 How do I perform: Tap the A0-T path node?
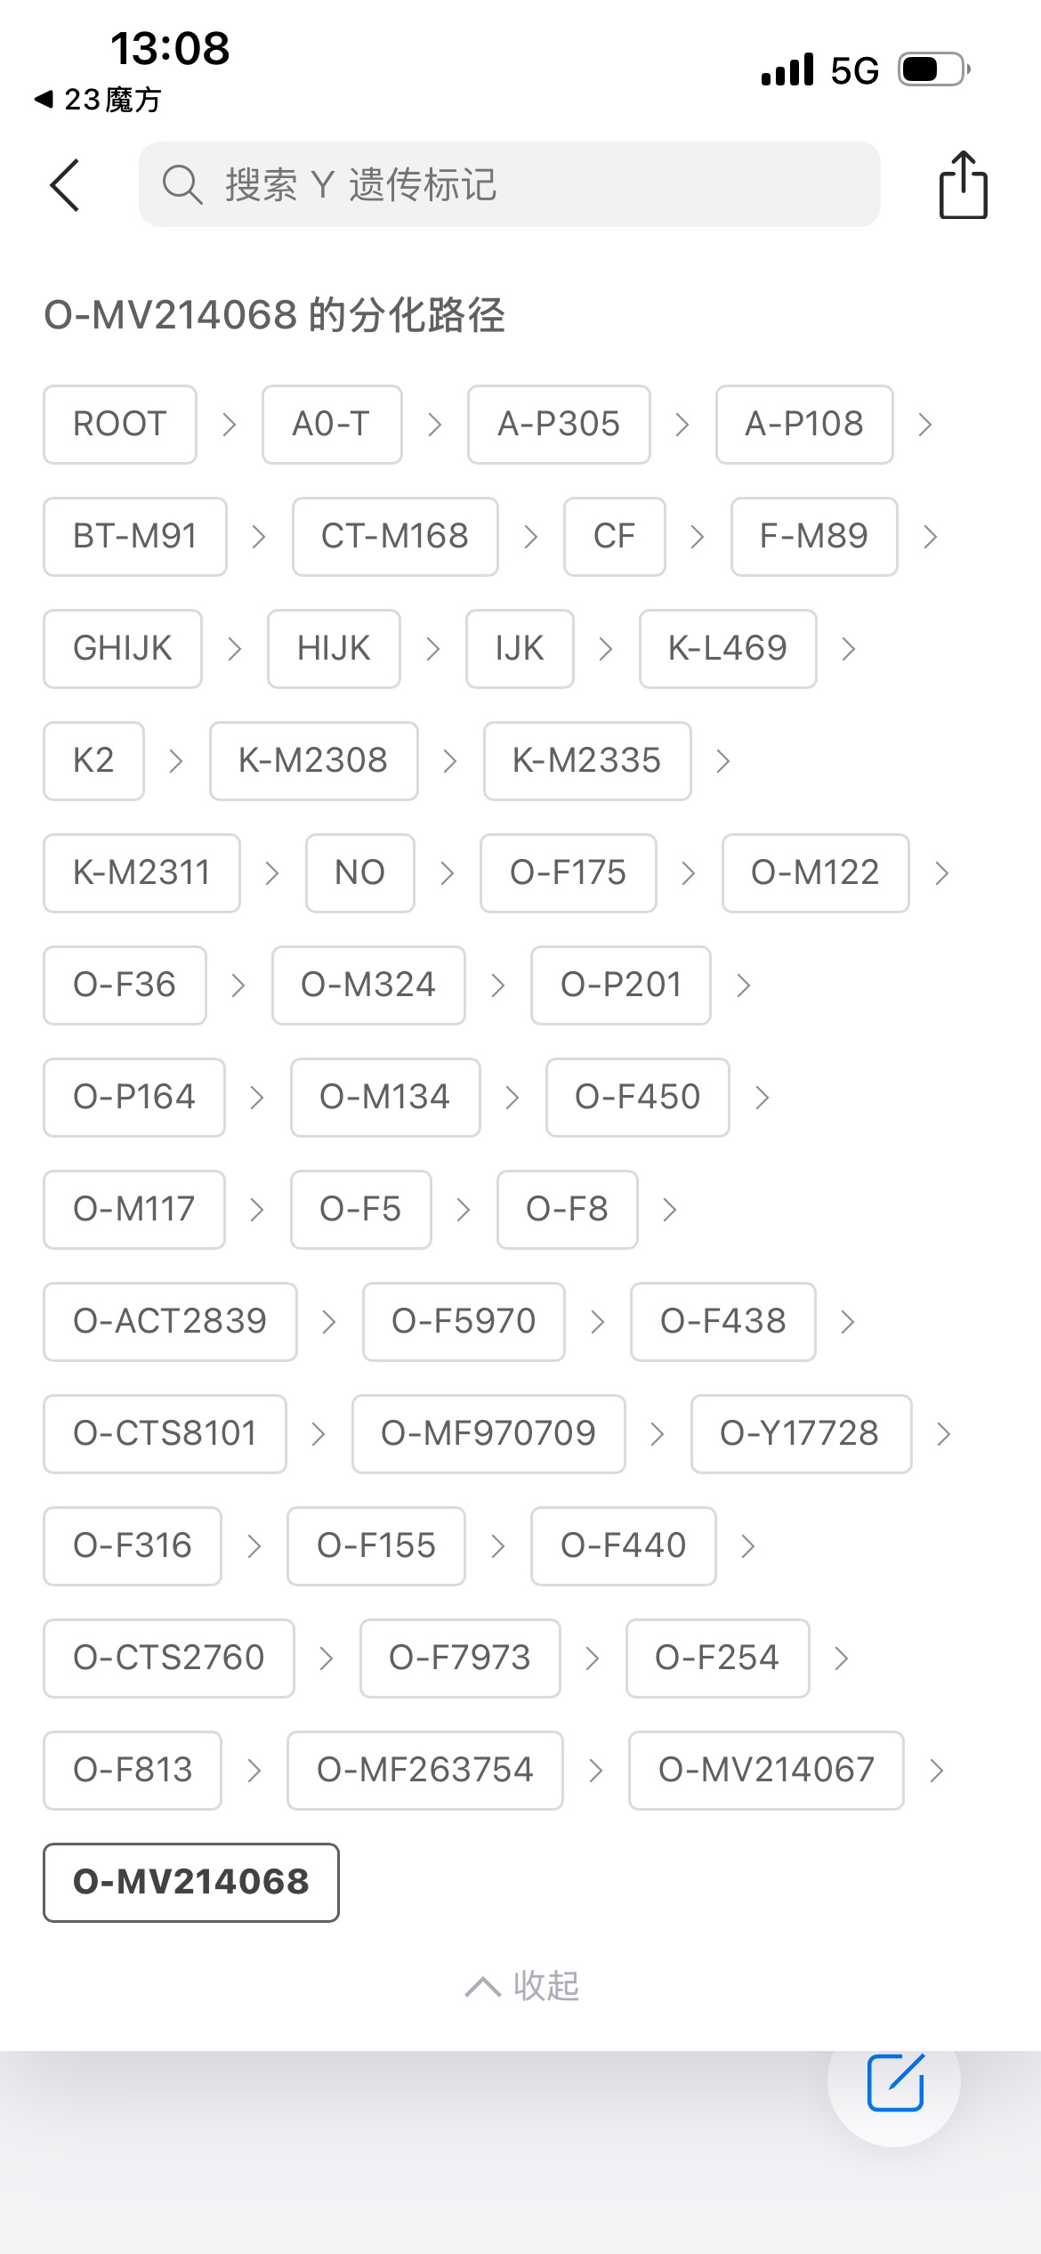332,425
